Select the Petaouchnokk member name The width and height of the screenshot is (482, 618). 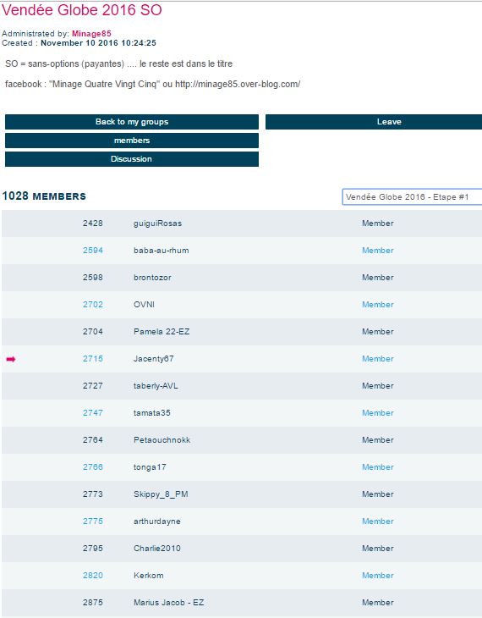point(162,440)
